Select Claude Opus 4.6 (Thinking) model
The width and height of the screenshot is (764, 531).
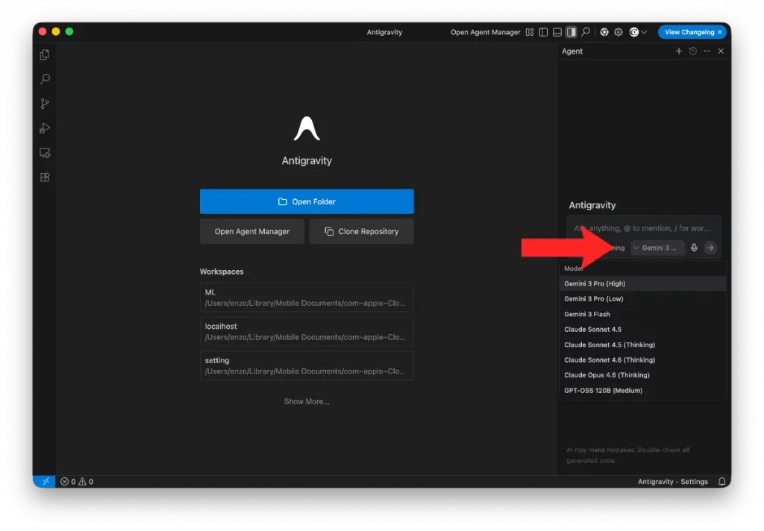click(607, 375)
